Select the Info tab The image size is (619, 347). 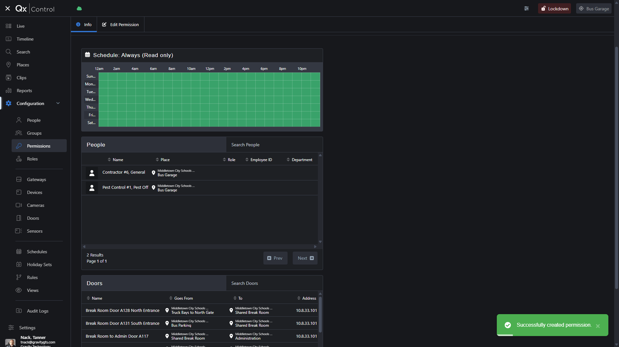84,24
